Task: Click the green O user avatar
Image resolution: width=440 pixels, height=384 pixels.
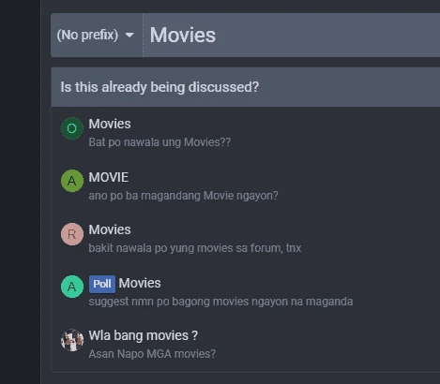Action: [72, 128]
